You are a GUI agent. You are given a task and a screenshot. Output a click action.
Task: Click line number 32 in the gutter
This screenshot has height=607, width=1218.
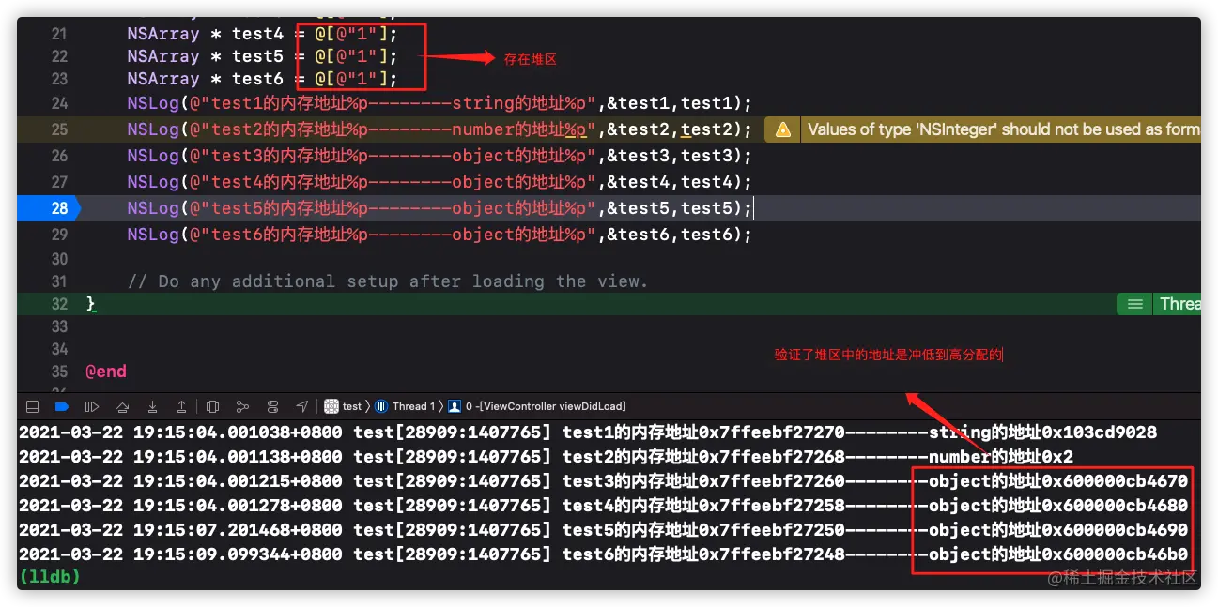[x=59, y=304]
